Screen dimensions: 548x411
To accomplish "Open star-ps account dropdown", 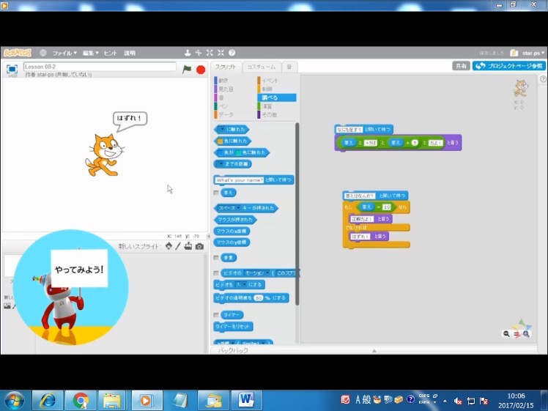I will pyautogui.click(x=533, y=53).
